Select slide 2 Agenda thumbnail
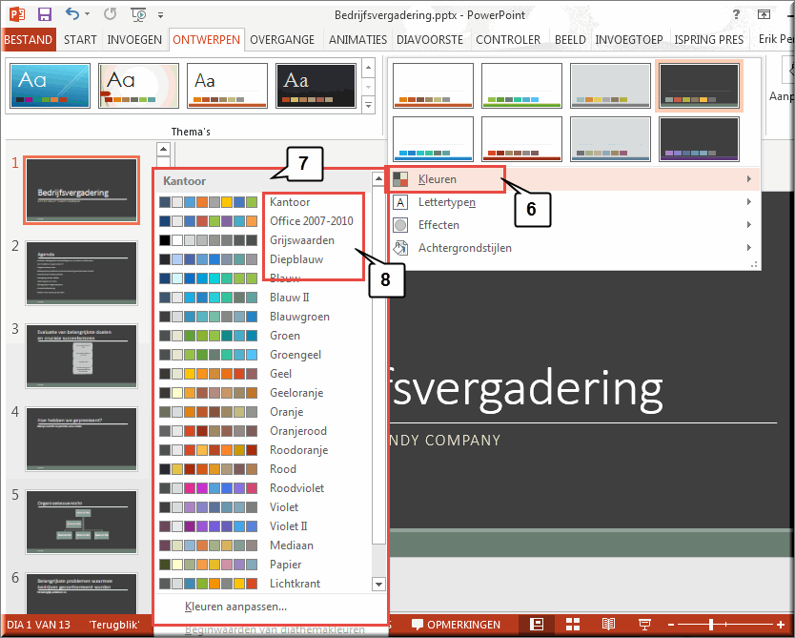Image resolution: width=795 pixels, height=638 pixels. [x=81, y=274]
